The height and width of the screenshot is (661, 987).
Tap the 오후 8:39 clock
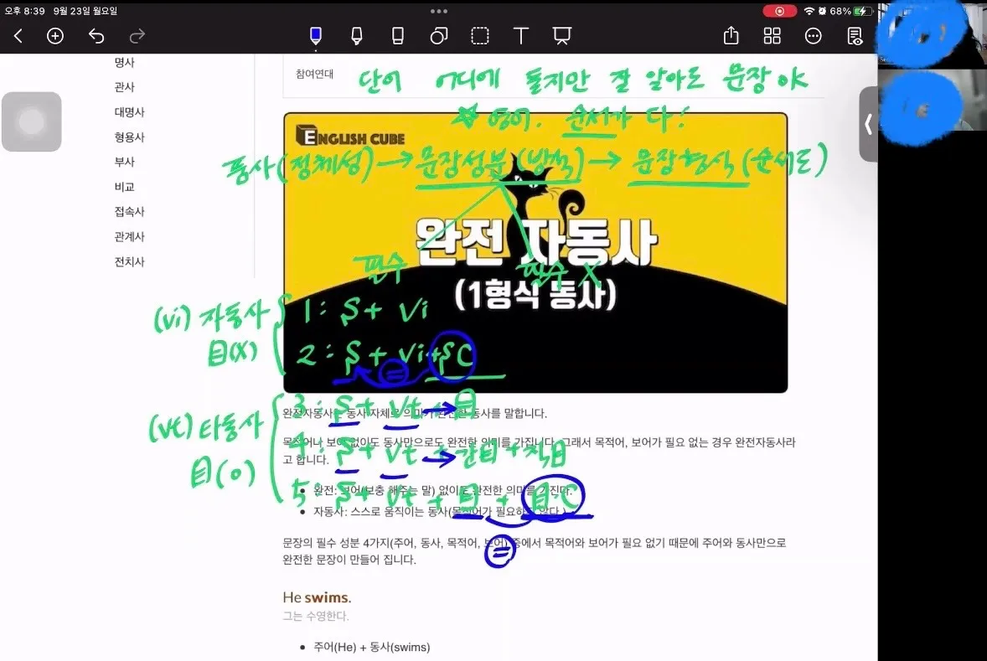click(x=24, y=11)
